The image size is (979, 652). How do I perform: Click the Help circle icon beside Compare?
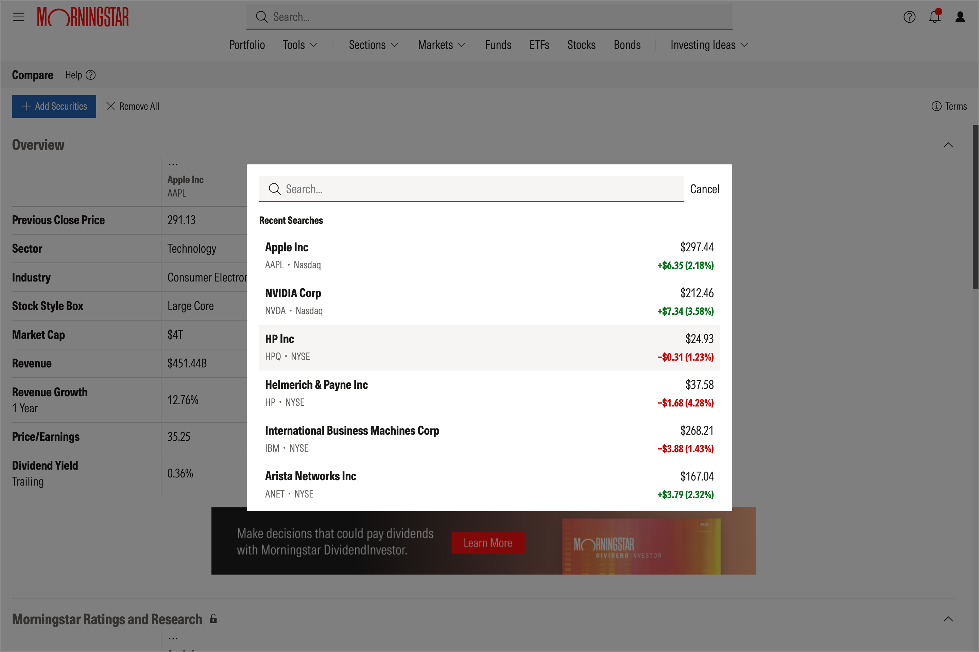coord(90,75)
